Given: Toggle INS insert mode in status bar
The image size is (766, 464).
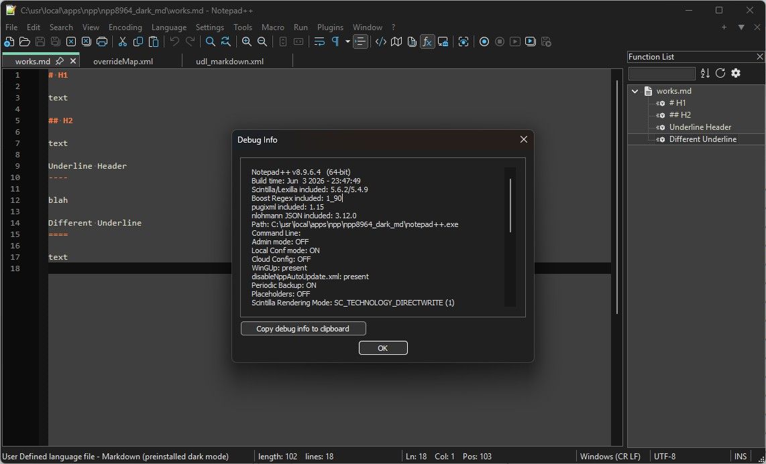Looking at the screenshot, I should tap(741, 457).
